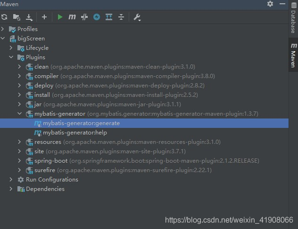Viewport: 298px width, 229px height.
Task: Expand the deploy plugin node
Action: click(x=19, y=85)
